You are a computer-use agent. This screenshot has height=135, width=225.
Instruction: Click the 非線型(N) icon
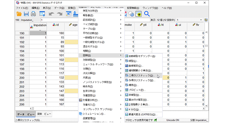[x=126, y=95]
